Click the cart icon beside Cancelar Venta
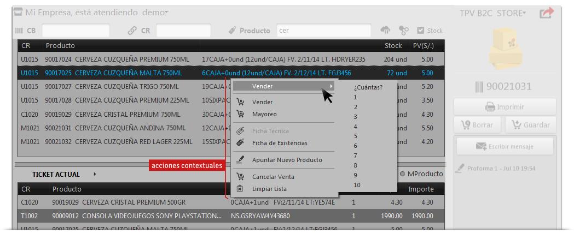The width and height of the screenshot is (574, 233). pos(240,176)
